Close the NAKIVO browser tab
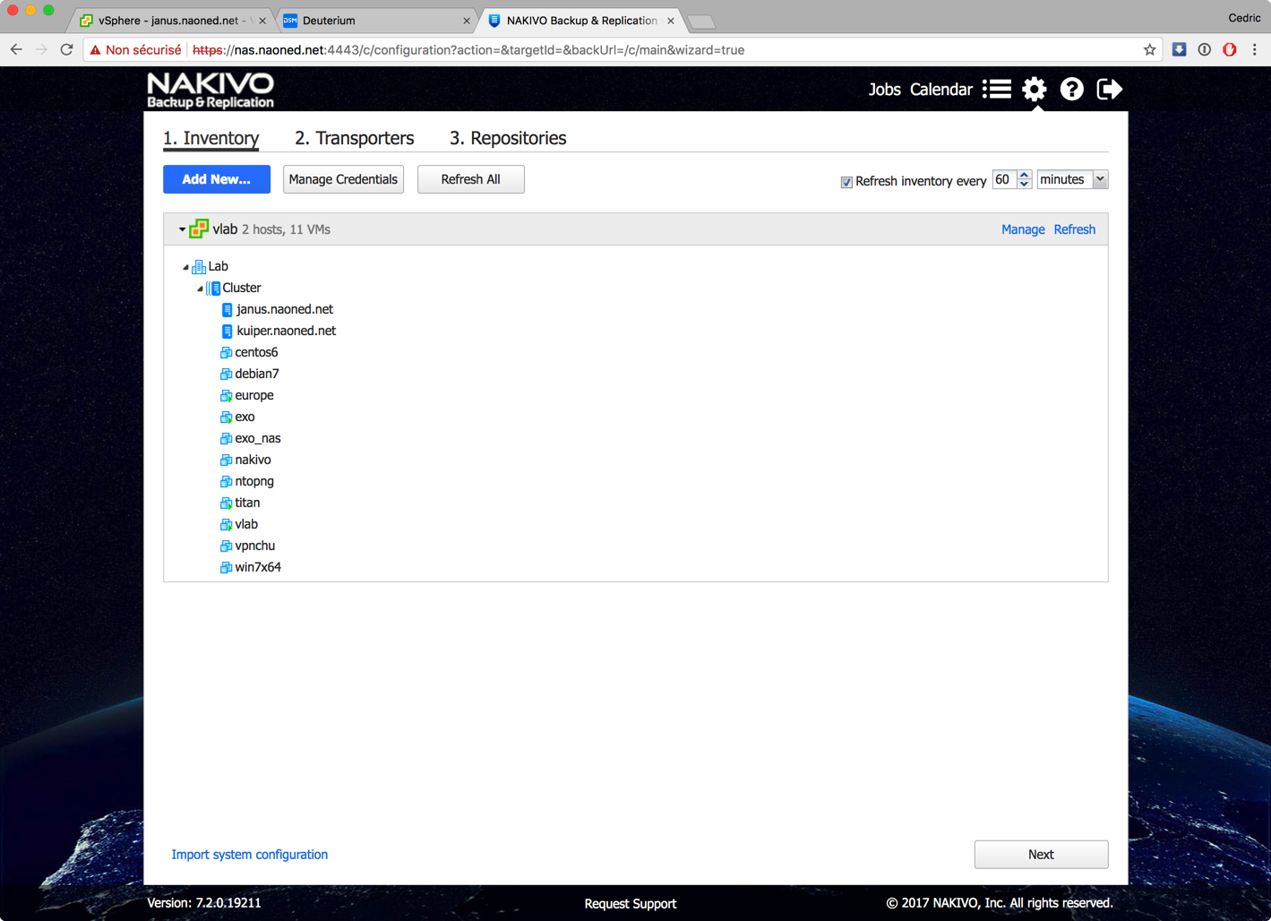1271x921 pixels. pyautogui.click(x=671, y=21)
